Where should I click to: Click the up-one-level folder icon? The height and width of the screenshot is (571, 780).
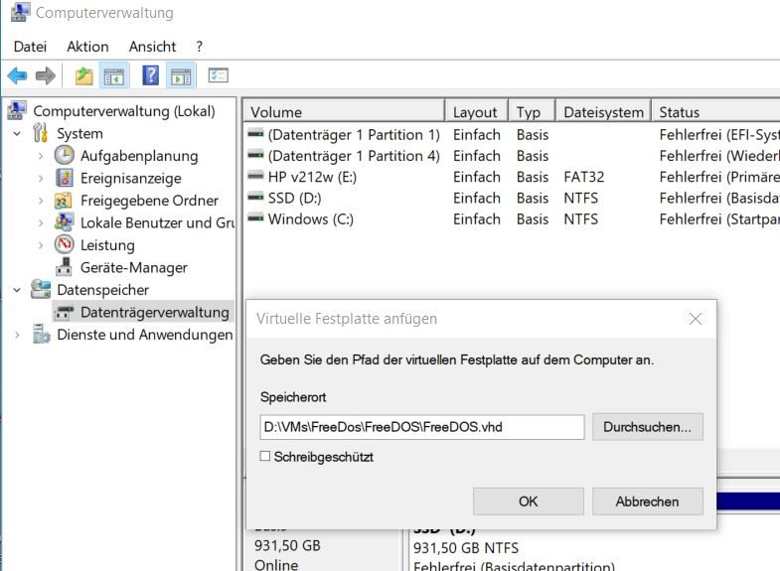(x=84, y=75)
